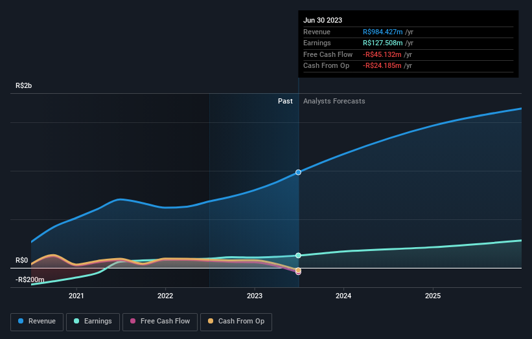Screen dimensions: 532x339
Task: Click the R$2b y-axis label
Action: point(24,85)
